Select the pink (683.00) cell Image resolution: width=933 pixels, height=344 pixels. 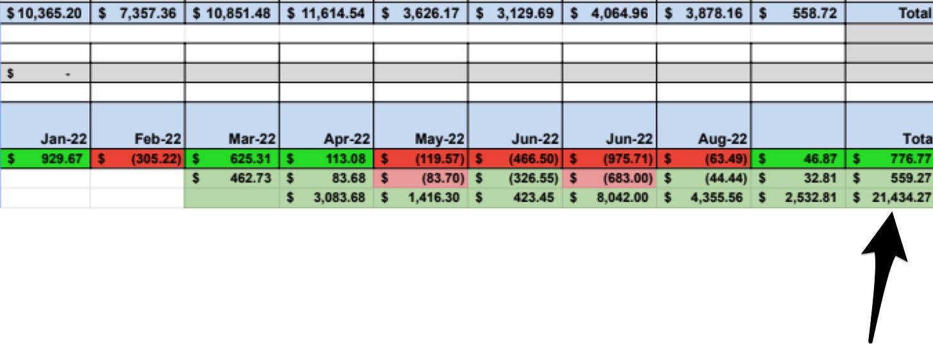tap(610, 178)
